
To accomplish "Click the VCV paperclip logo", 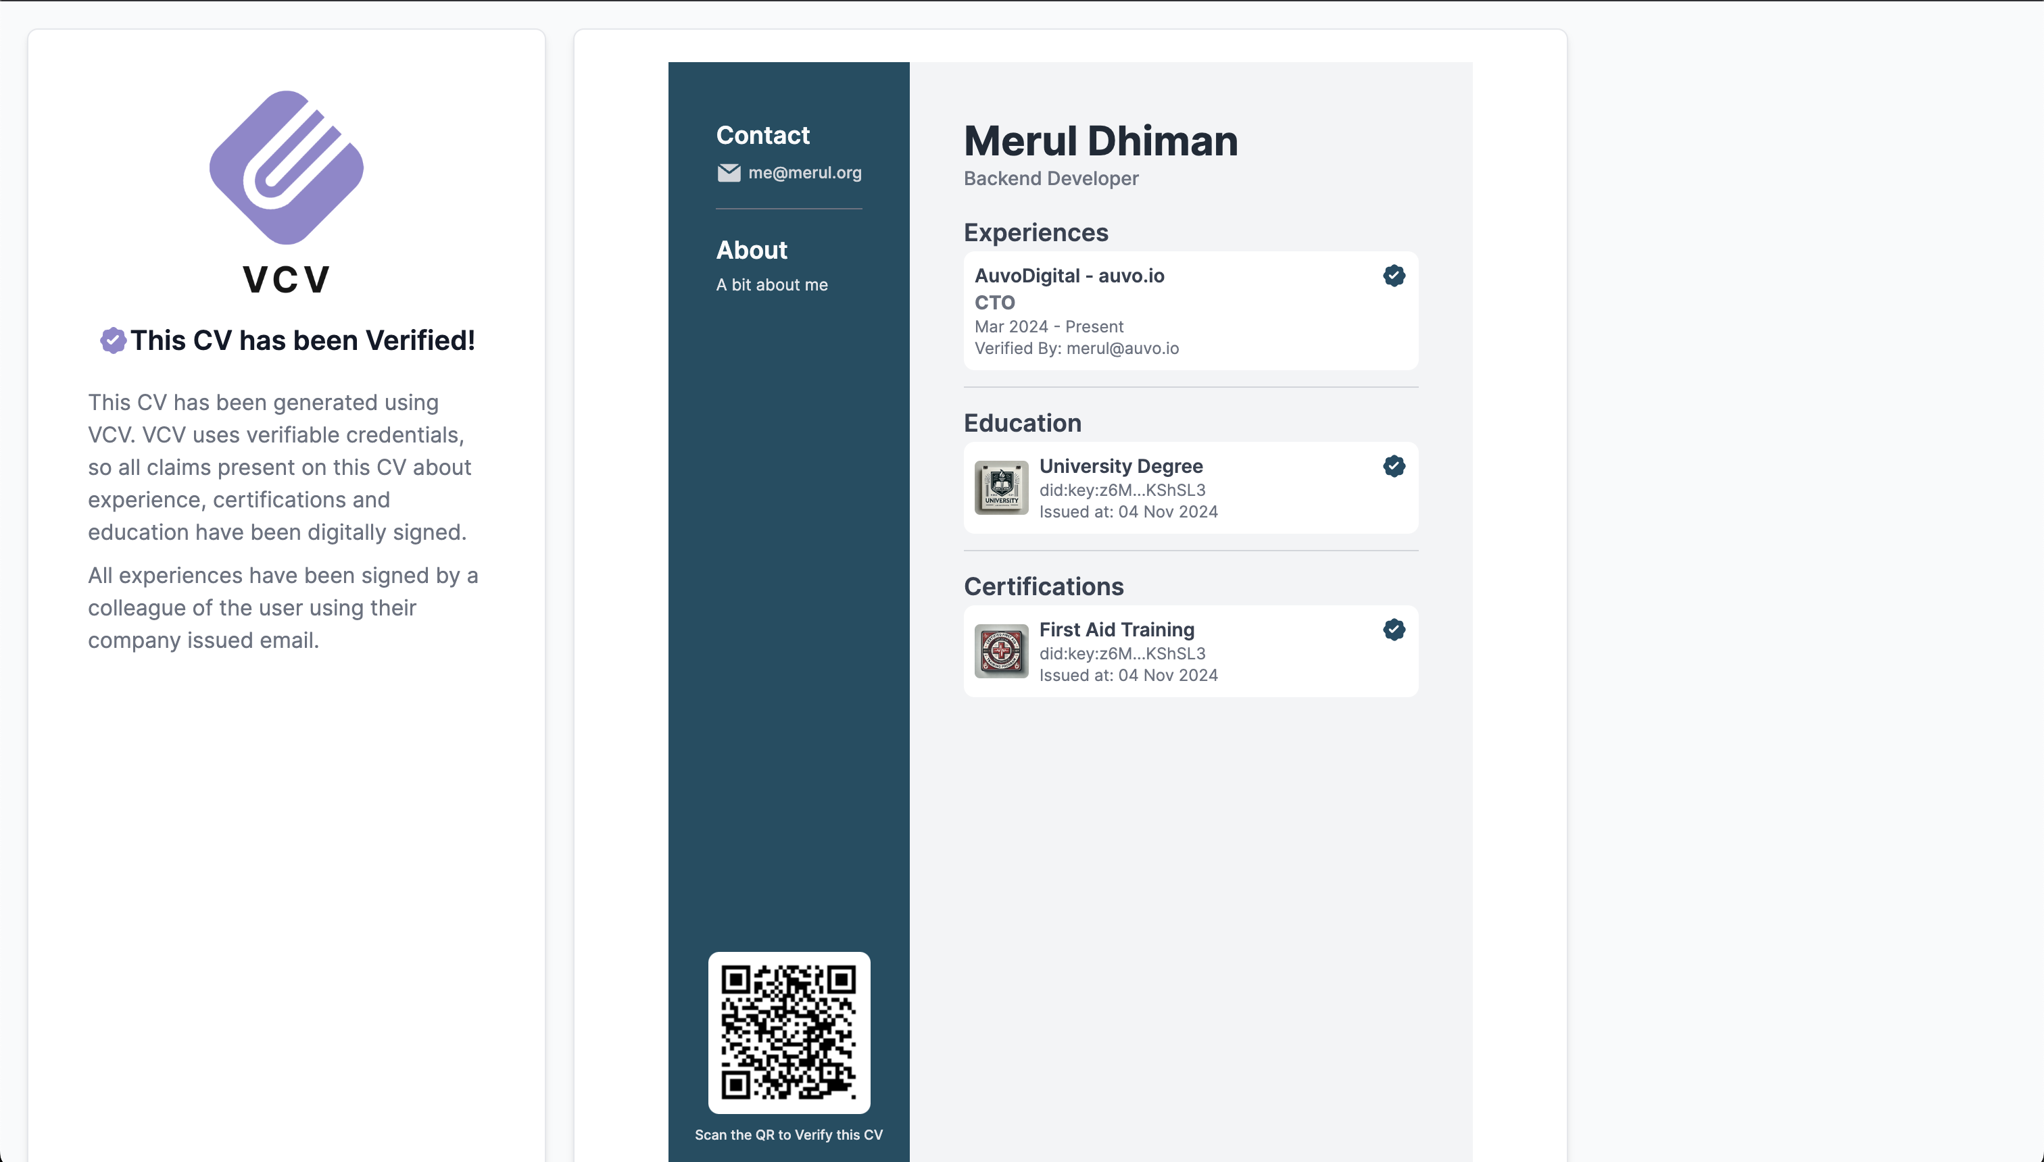I will pyautogui.click(x=286, y=168).
